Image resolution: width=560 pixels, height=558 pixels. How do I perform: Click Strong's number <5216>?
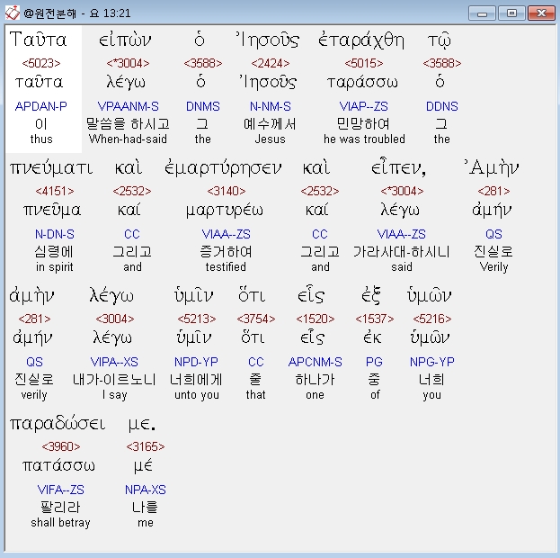pyautogui.click(x=432, y=319)
